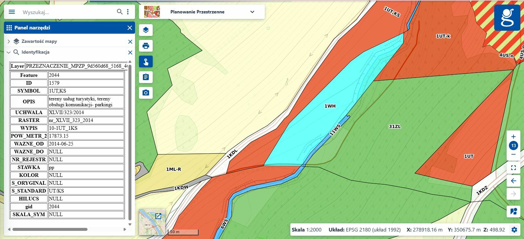
Task: Close the Panel narzędzi panel
Action: tap(130, 28)
